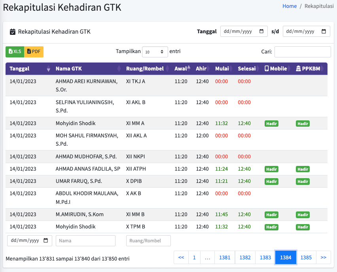Jump to first page with << button
Image resolution: width=337 pixels, height=272 pixels.
pyautogui.click(x=181, y=257)
